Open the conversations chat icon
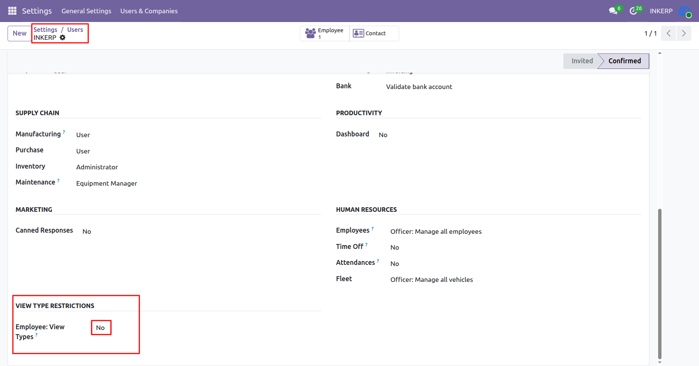 tap(613, 11)
